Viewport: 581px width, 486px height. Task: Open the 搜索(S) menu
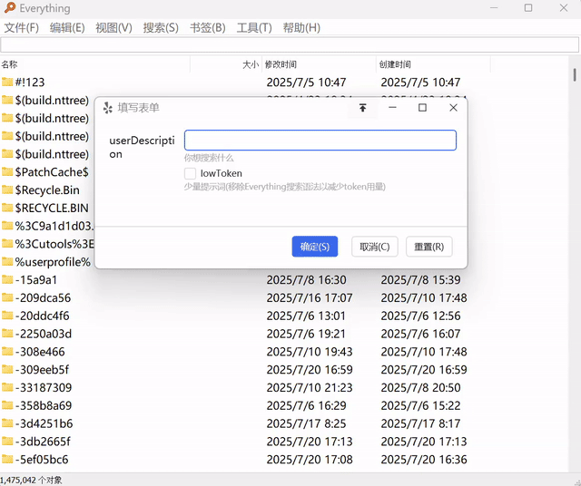(x=161, y=28)
